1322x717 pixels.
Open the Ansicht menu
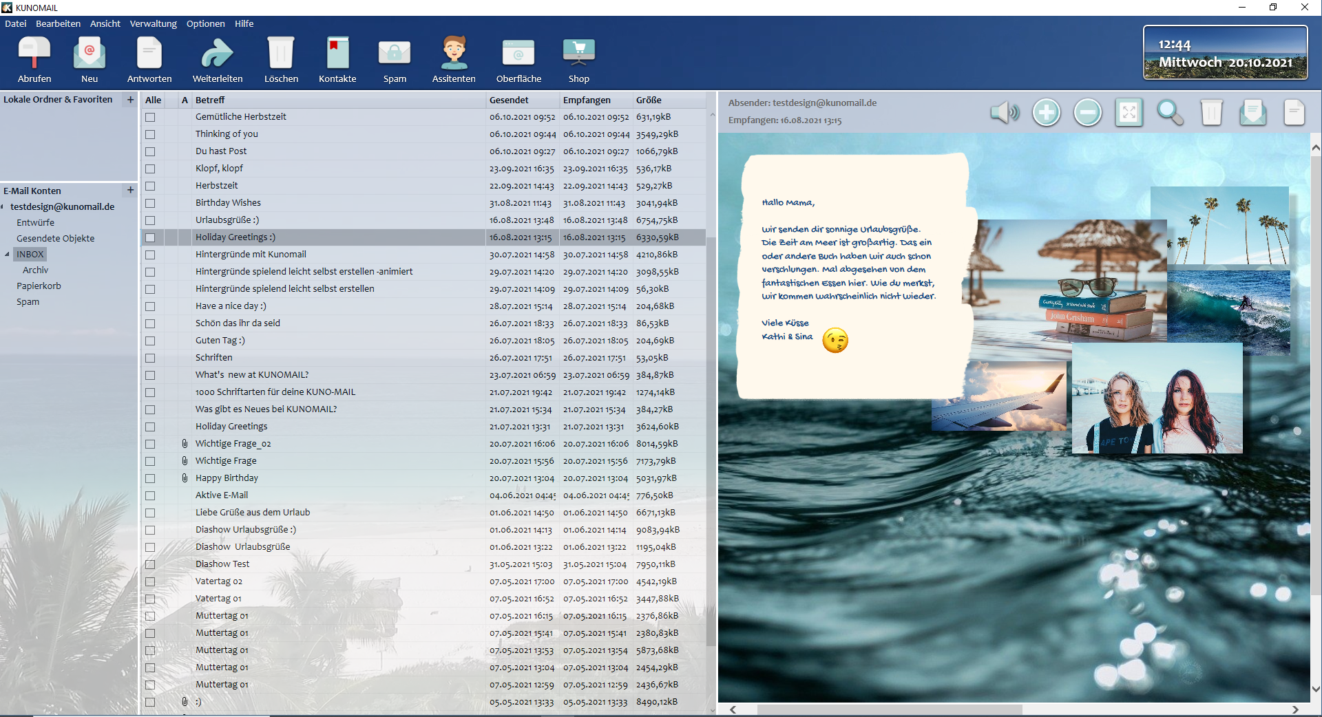point(105,23)
